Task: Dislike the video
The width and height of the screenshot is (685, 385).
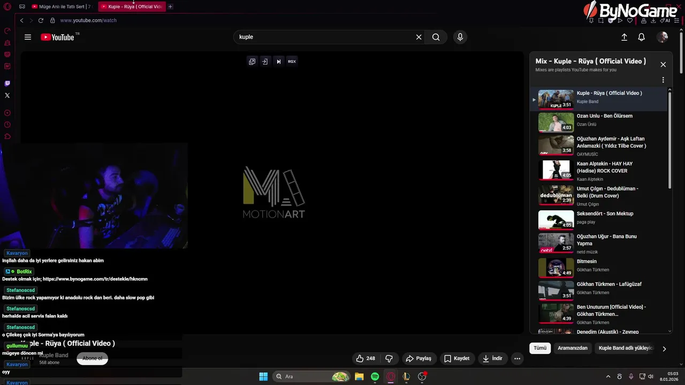Action: (390, 358)
